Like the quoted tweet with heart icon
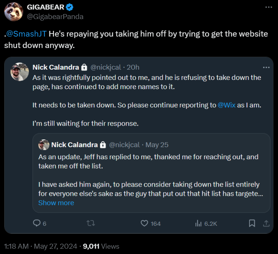 pyautogui.click(x=144, y=223)
